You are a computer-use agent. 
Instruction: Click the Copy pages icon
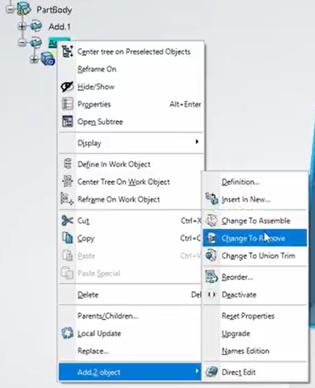coord(67,238)
